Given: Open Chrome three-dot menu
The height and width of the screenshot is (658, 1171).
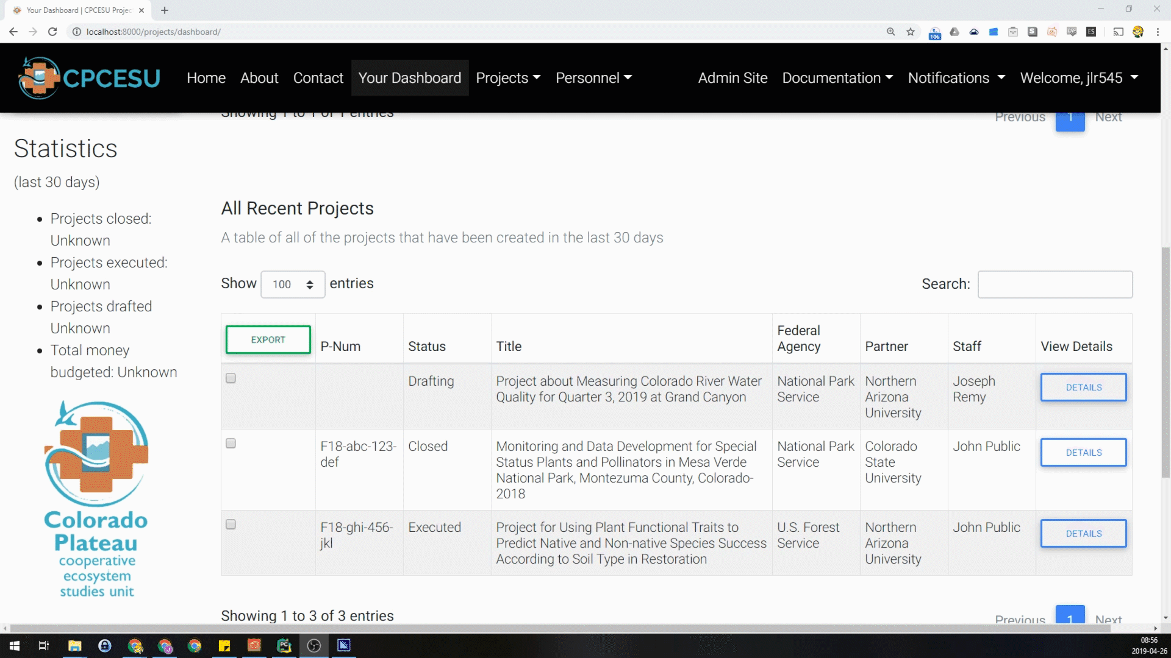Looking at the screenshot, I should click(x=1158, y=32).
